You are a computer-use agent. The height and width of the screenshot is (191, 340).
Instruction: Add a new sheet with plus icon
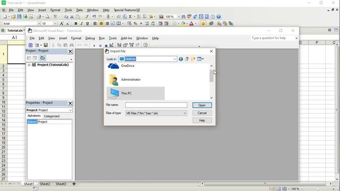coord(74,184)
